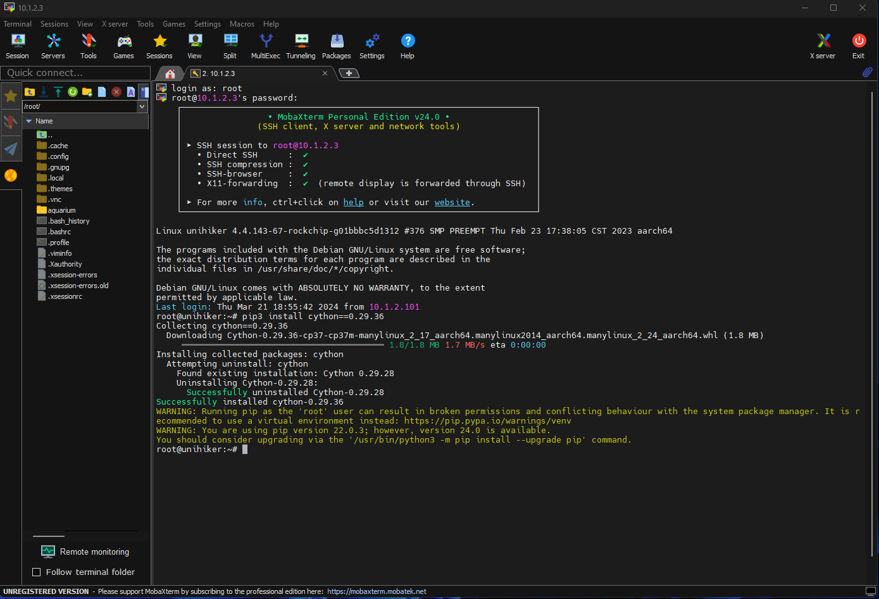Open the mobaxterm.mobatek.net link
879x599 pixels.
click(x=377, y=591)
